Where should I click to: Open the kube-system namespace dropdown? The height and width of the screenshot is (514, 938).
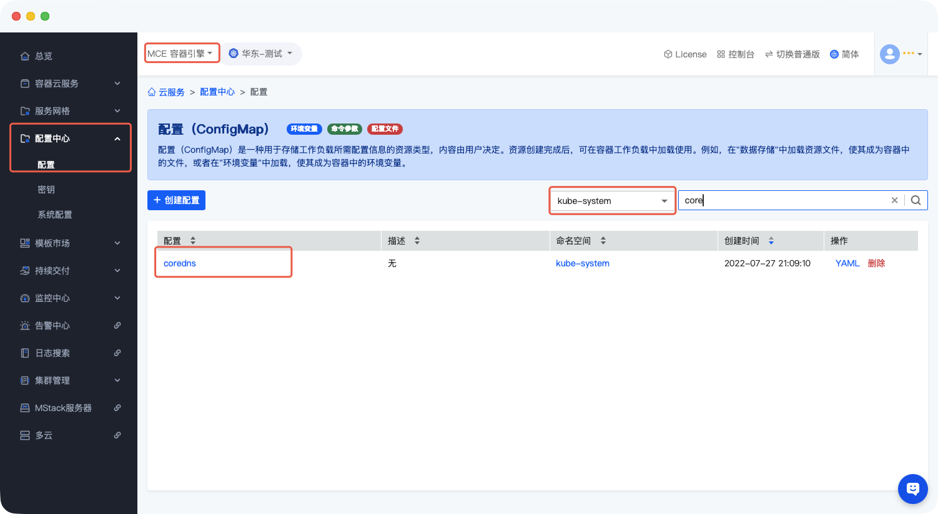[612, 201]
